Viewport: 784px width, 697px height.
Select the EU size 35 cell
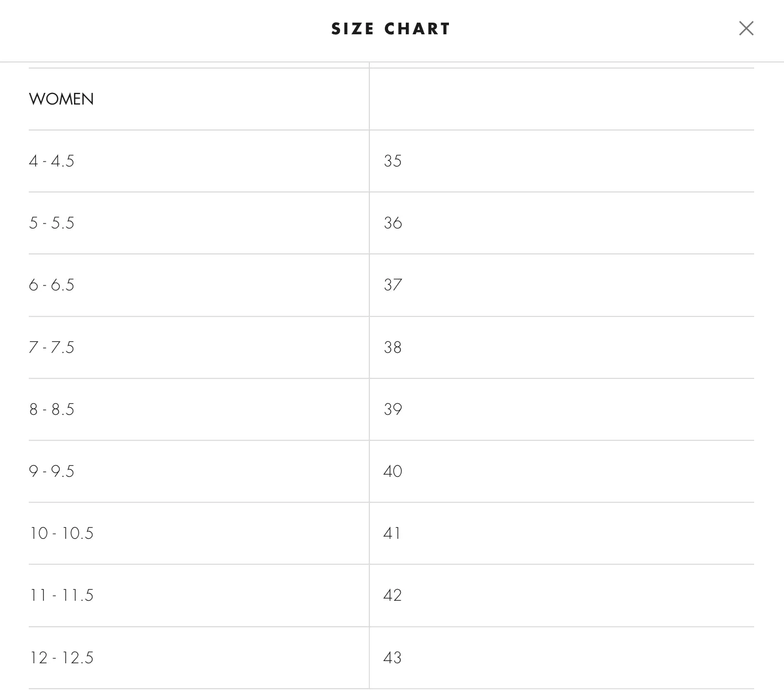coord(562,161)
